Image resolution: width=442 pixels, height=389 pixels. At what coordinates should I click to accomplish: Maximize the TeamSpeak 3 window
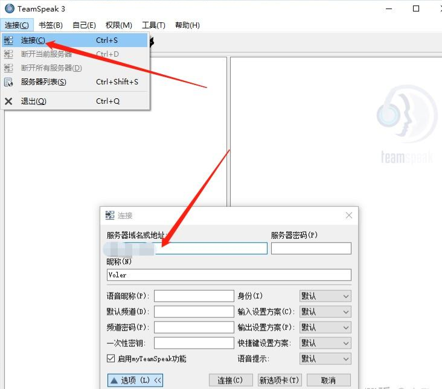click(416, 8)
